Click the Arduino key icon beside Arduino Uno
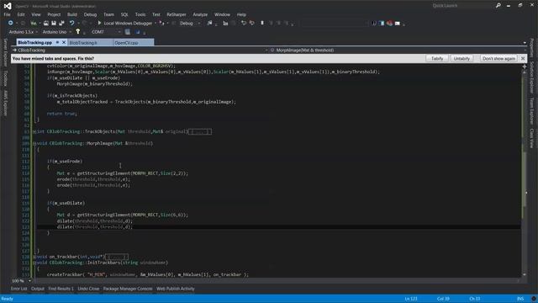This screenshot has height=303, width=538. coord(78,32)
